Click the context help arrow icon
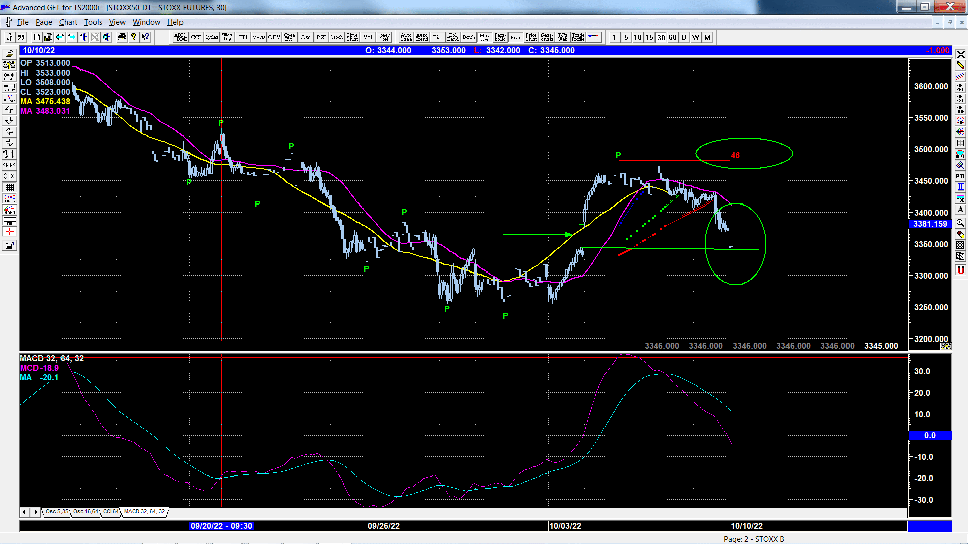 coord(145,37)
